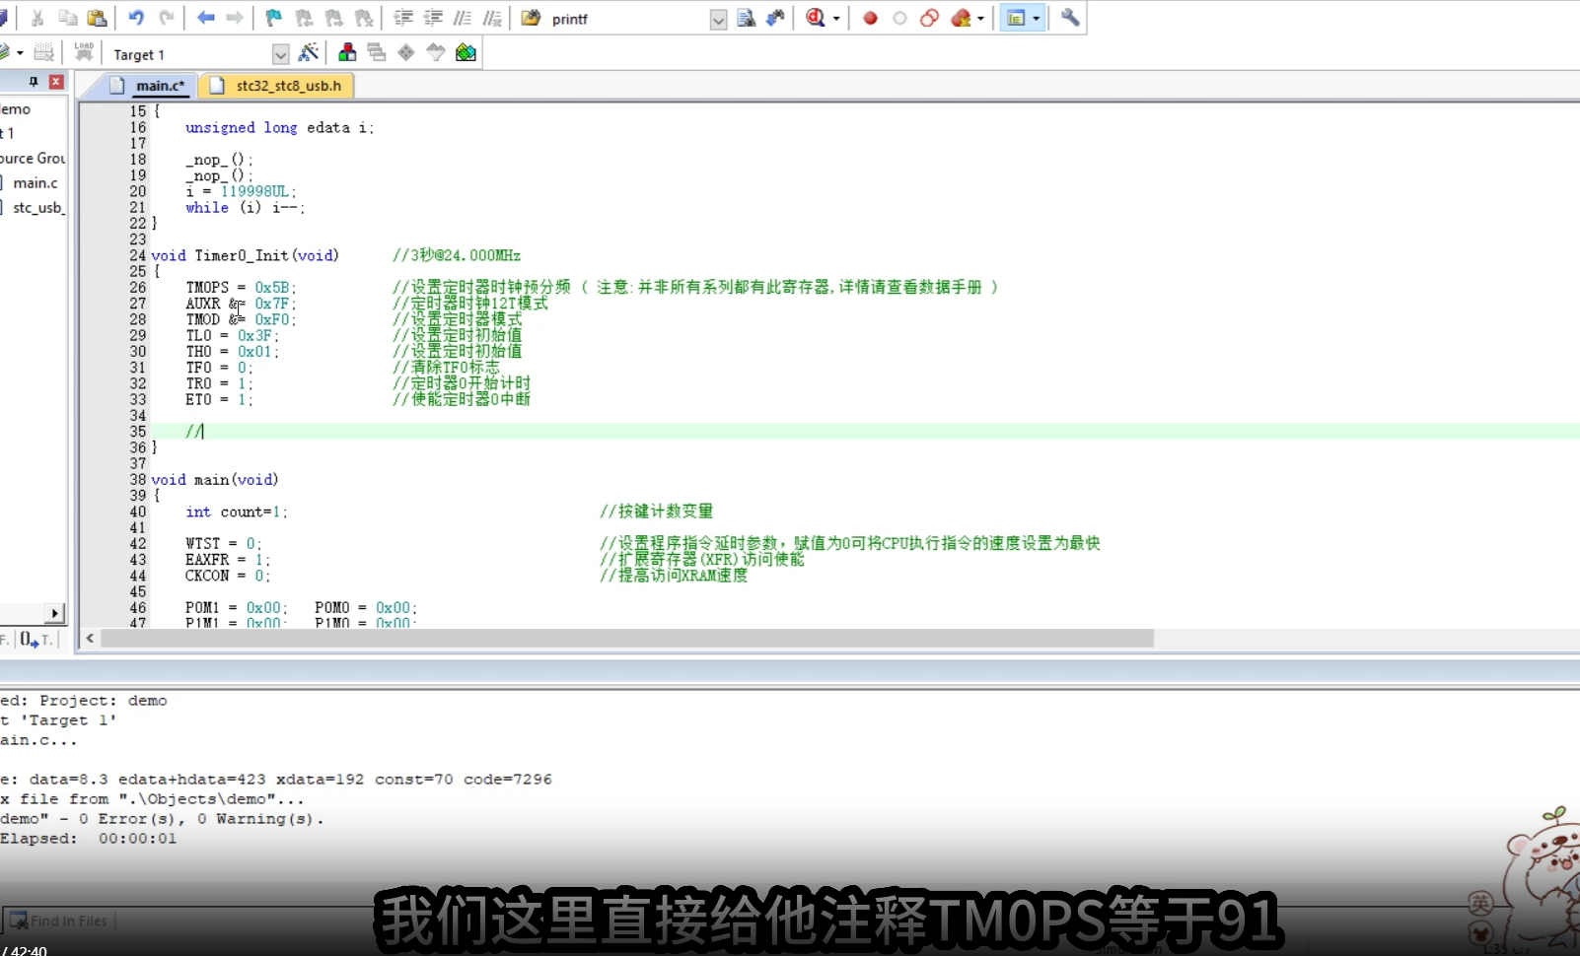The width and height of the screenshot is (1580, 956).
Task: Insert a breakpoint with red dot
Action: click(870, 18)
